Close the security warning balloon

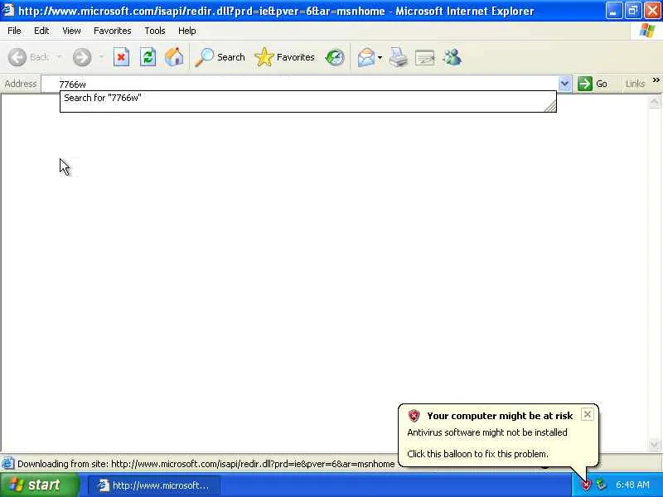[x=588, y=414]
